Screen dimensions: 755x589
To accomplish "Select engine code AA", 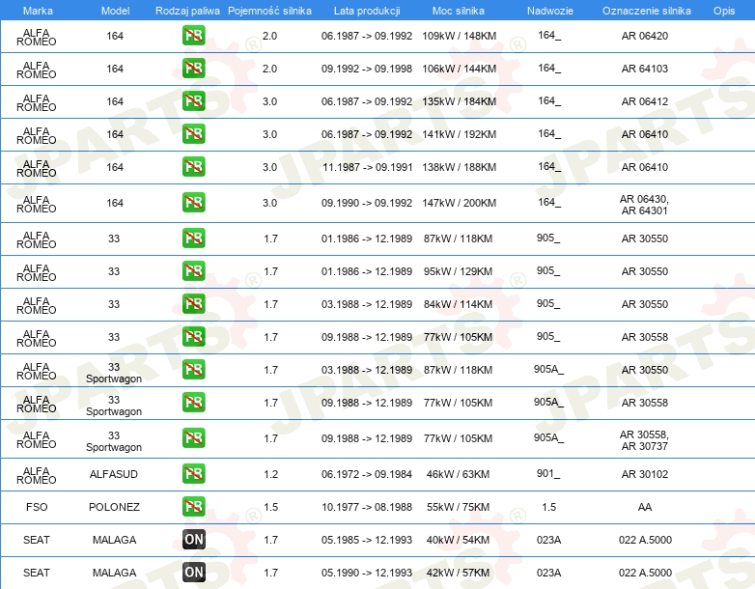I will (645, 507).
